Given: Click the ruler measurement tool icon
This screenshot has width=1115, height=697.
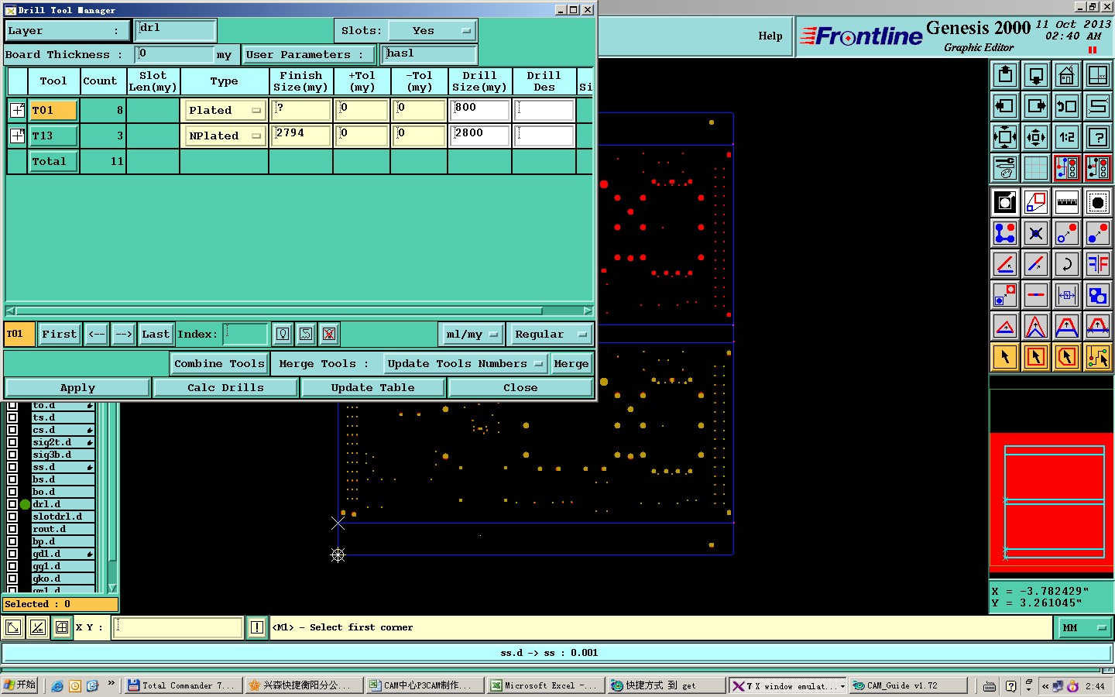Looking at the screenshot, I should (1066, 202).
